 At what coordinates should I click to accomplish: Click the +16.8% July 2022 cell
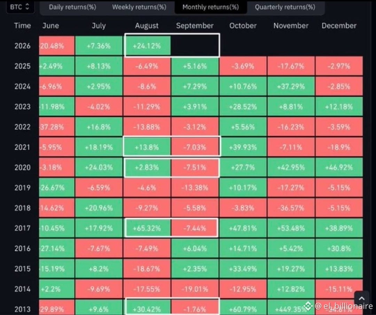(x=99, y=127)
